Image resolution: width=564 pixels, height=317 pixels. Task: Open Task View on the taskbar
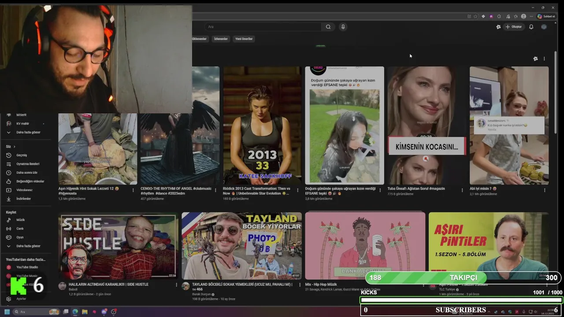click(x=66, y=312)
